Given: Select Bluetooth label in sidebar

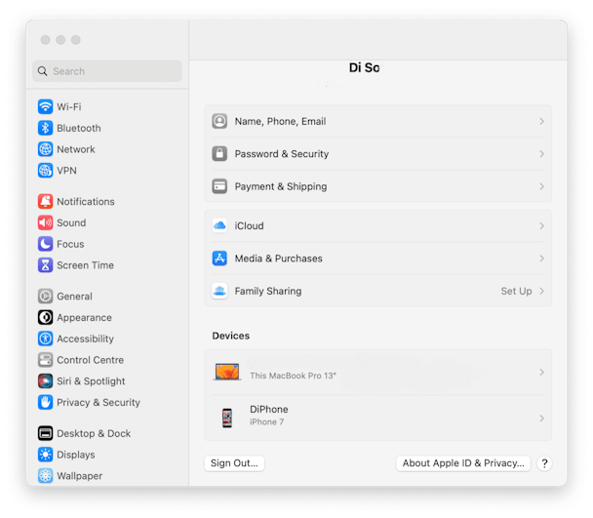Looking at the screenshot, I should coord(79,128).
